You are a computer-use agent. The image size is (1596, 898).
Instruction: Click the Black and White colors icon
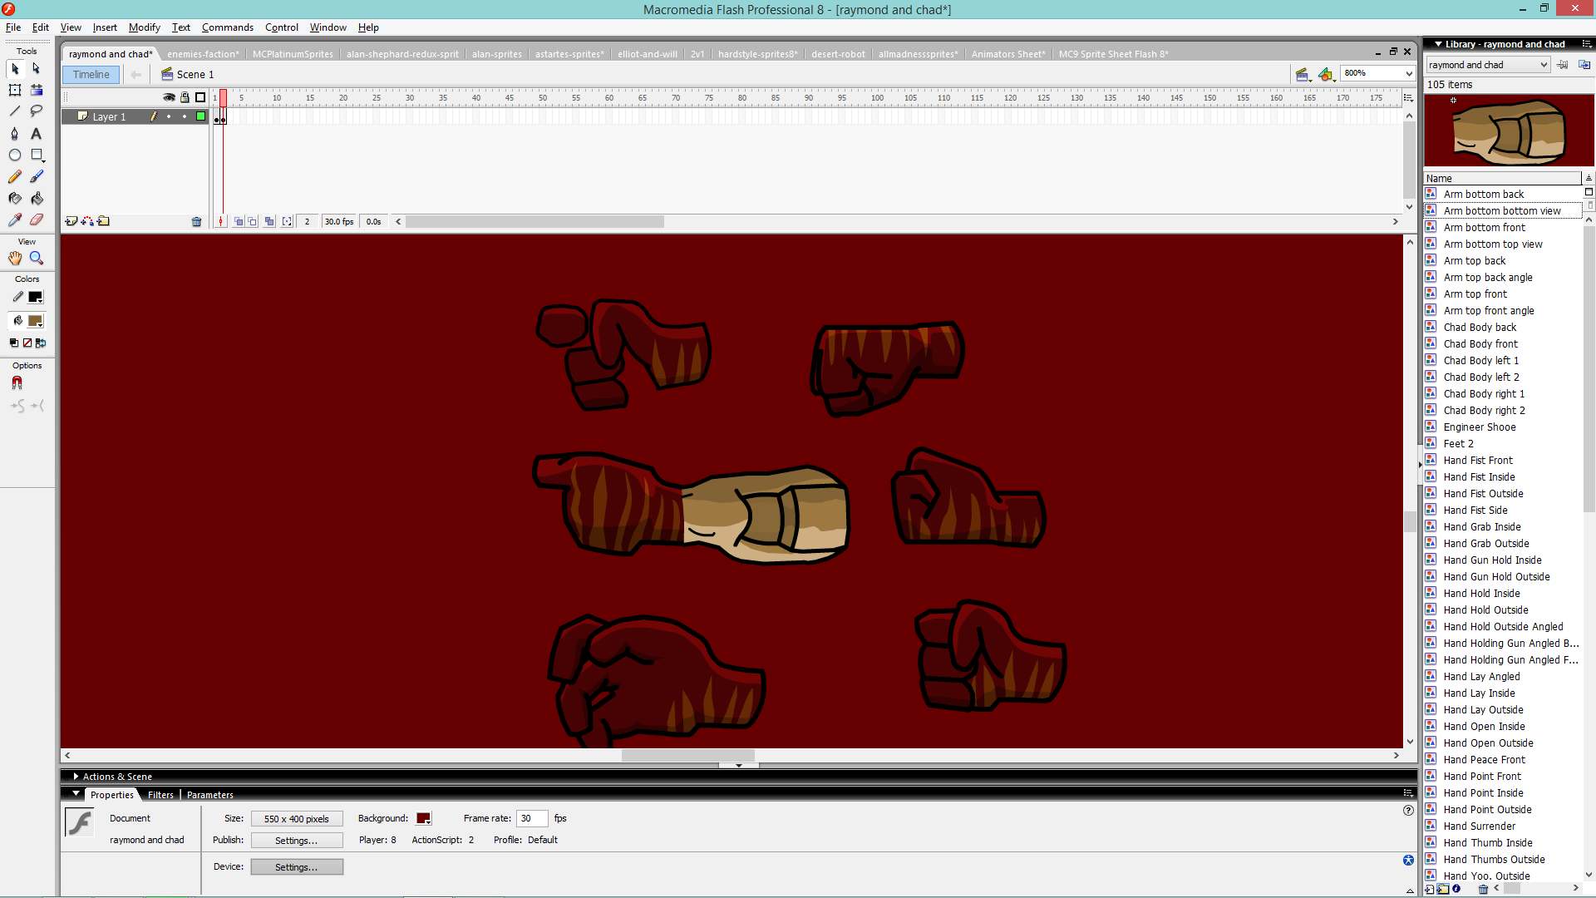[14, 343]
